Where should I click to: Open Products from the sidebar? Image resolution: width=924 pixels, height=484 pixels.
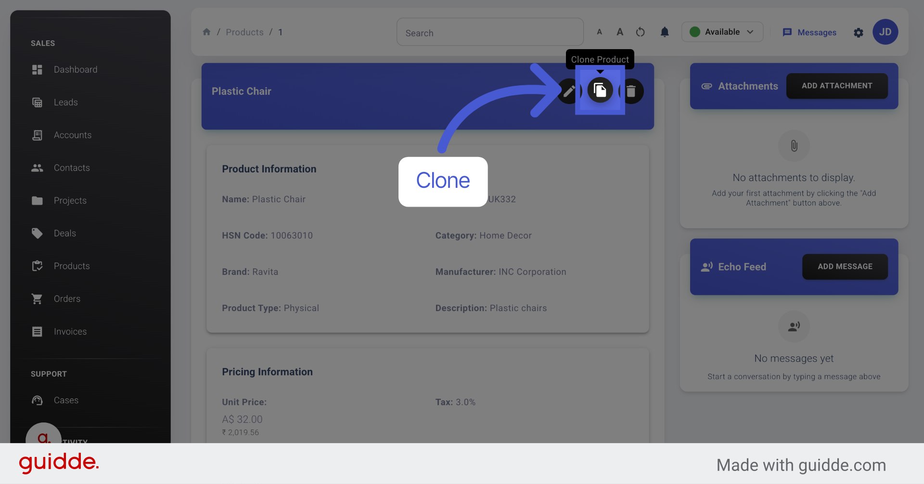coord(37,266)
